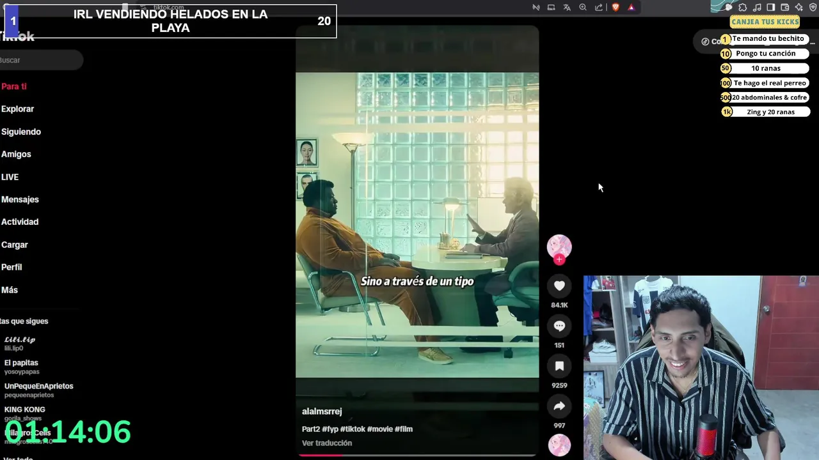Click the translate page icon in address bar
819x460 pixels.
567,8
